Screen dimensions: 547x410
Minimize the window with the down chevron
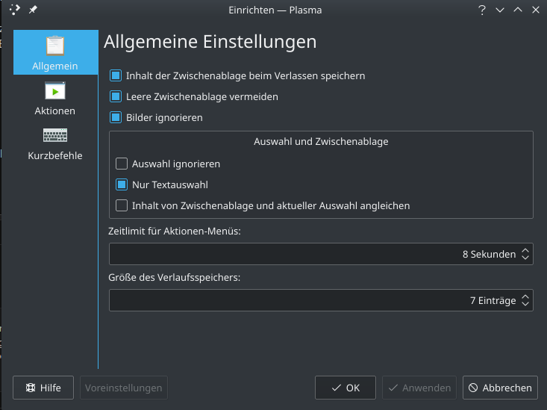pyautogui.click(x=500, y=10)
